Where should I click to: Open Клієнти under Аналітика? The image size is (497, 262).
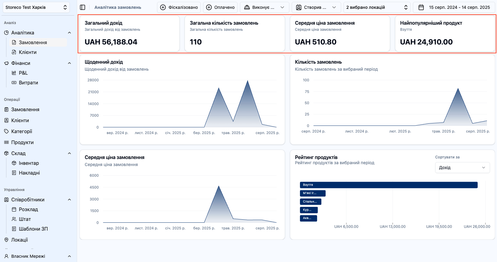[28, 52]
